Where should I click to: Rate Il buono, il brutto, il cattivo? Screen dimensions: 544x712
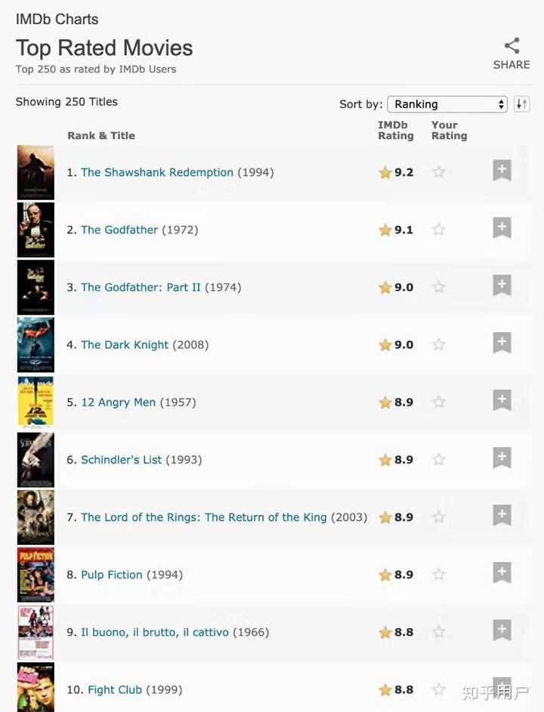(438, 632)
